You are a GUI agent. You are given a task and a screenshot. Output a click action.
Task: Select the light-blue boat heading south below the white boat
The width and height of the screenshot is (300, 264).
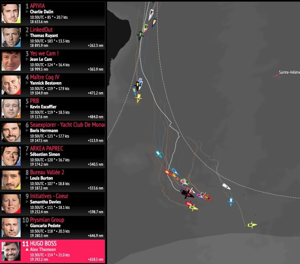tap(231, 202)
